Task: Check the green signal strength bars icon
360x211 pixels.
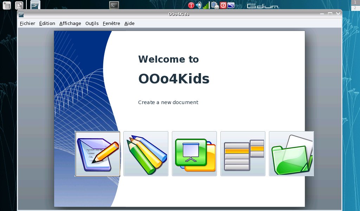Action: [206, 5]
